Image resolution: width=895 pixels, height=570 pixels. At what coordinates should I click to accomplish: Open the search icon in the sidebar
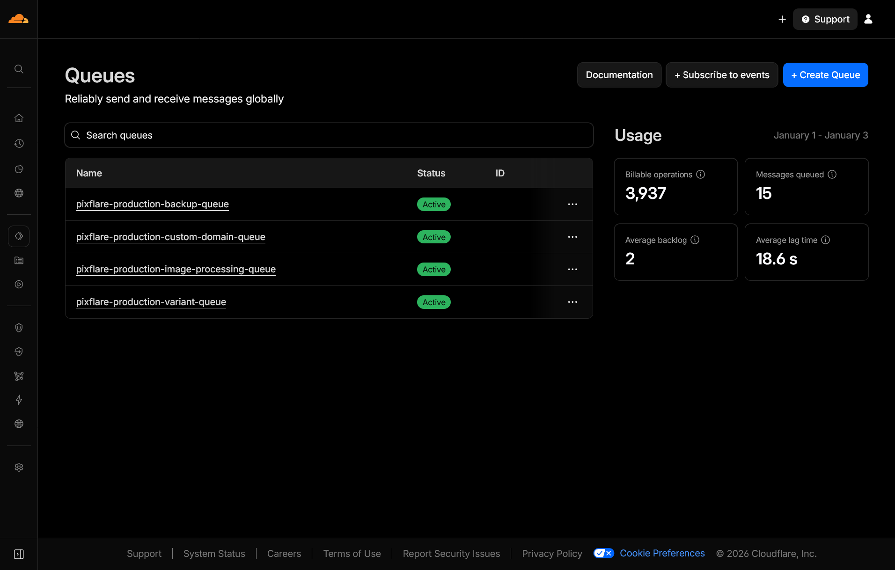(x=19, y=69)
